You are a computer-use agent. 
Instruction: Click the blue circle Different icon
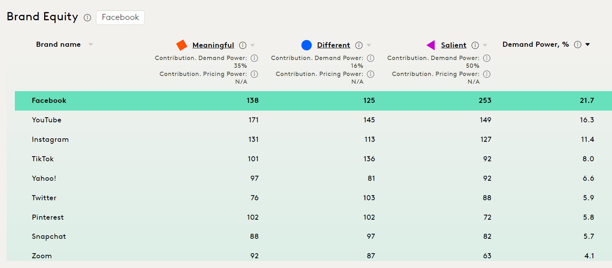tap(307, 45)
